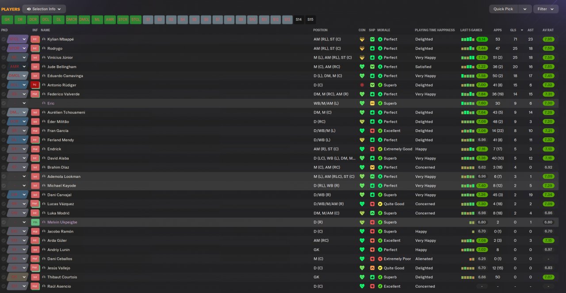Toggle the picked checkbox for Antonio Rüdiger
566x293 pixels.
4,85
